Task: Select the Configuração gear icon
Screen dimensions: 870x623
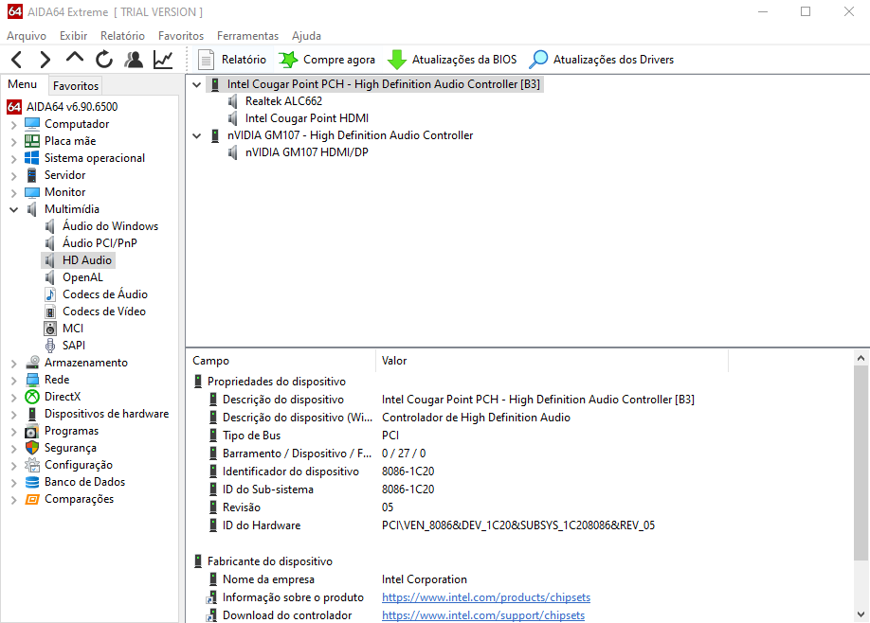Action: [32, 465]
